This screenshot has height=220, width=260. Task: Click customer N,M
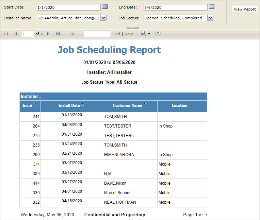[108, 174]
